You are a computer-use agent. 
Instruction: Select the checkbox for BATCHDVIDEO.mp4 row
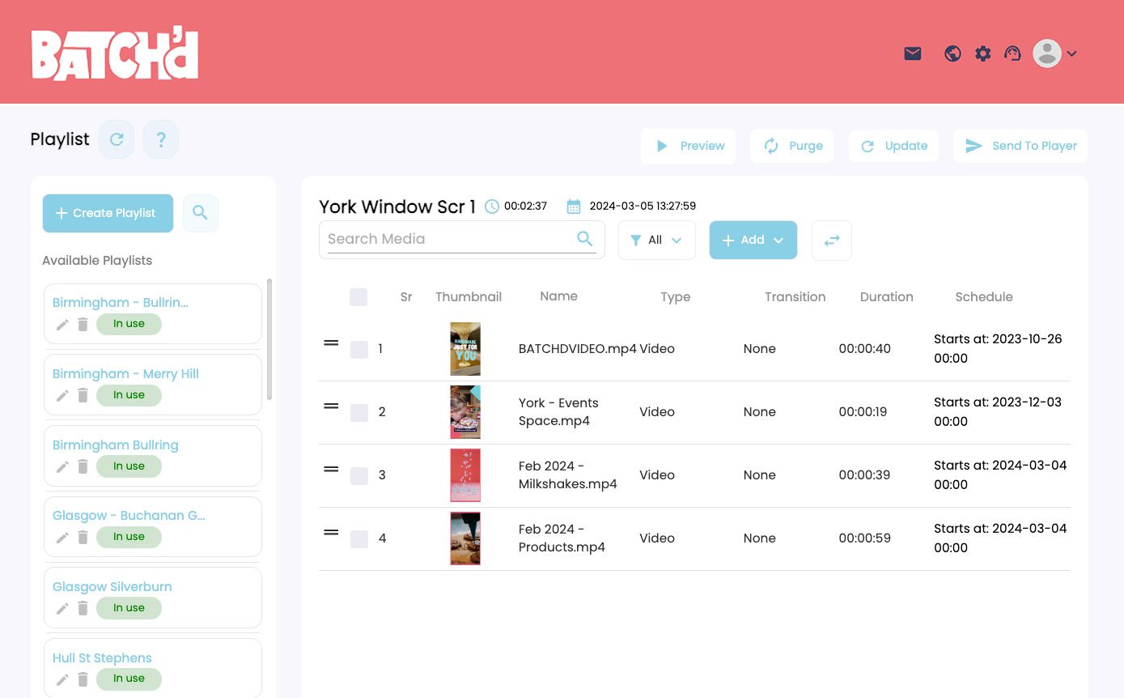pos(358,349)
